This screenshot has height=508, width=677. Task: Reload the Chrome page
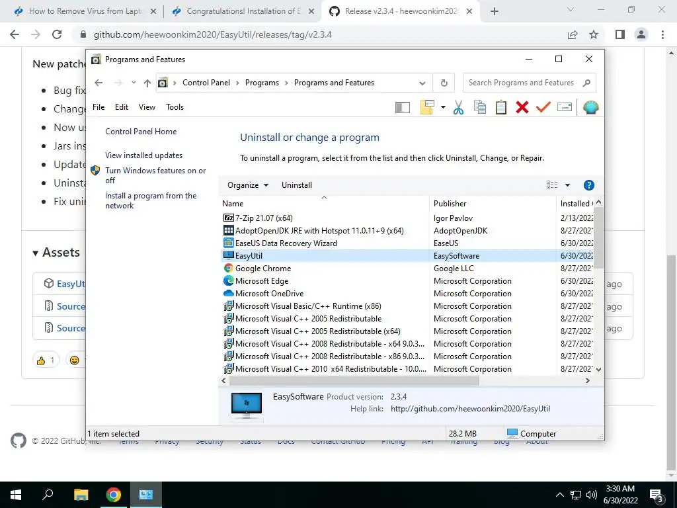pyautogui.click(x=57, y=34)
